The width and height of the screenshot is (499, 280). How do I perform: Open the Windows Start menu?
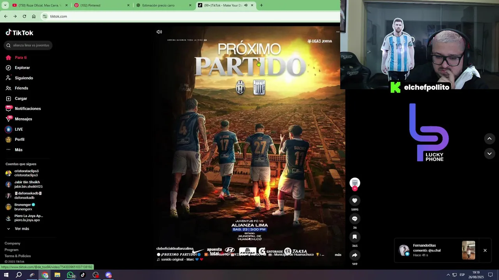(x=6, y=275)
